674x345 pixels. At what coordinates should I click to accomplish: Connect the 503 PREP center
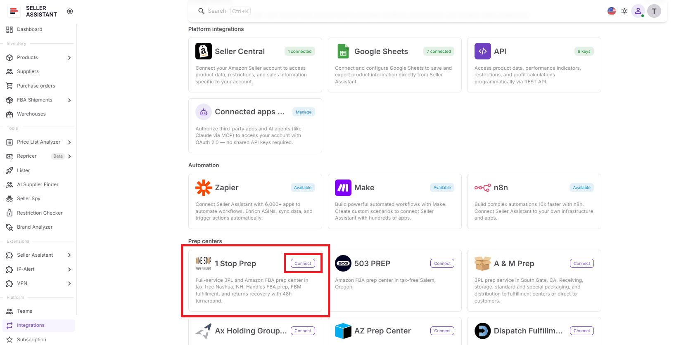coord(442,263)
